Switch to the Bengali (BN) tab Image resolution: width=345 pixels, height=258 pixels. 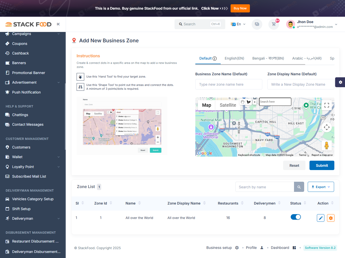point(268,58)
